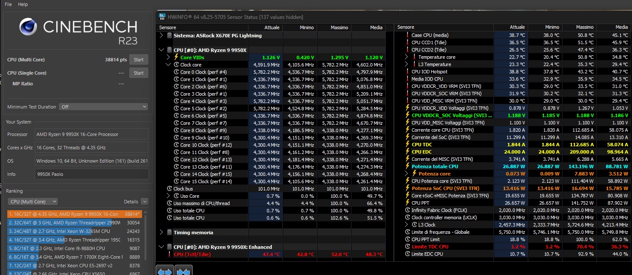Click the clock icon beside Core 5 Clock
This screenshot has height=275, width=632.
point(176,109)
